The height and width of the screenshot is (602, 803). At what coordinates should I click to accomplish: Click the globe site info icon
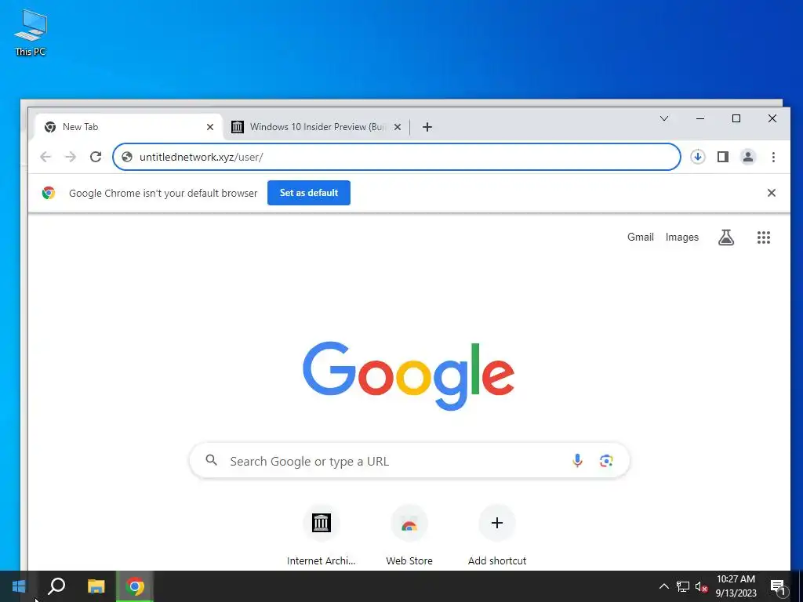tap(127, 157)
